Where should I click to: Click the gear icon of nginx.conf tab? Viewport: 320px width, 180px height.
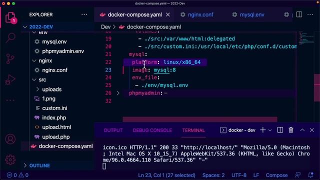point(183,14)
